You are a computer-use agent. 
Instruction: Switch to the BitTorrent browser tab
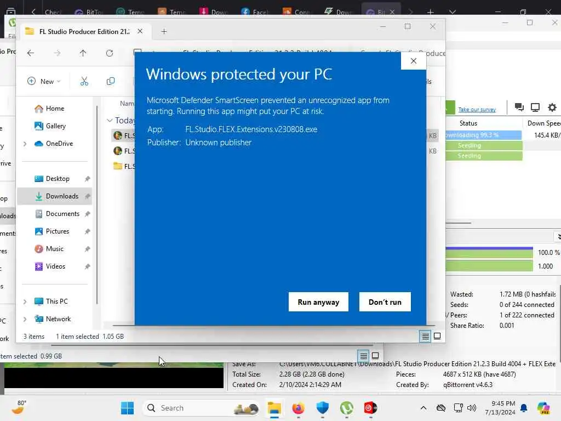89,12
